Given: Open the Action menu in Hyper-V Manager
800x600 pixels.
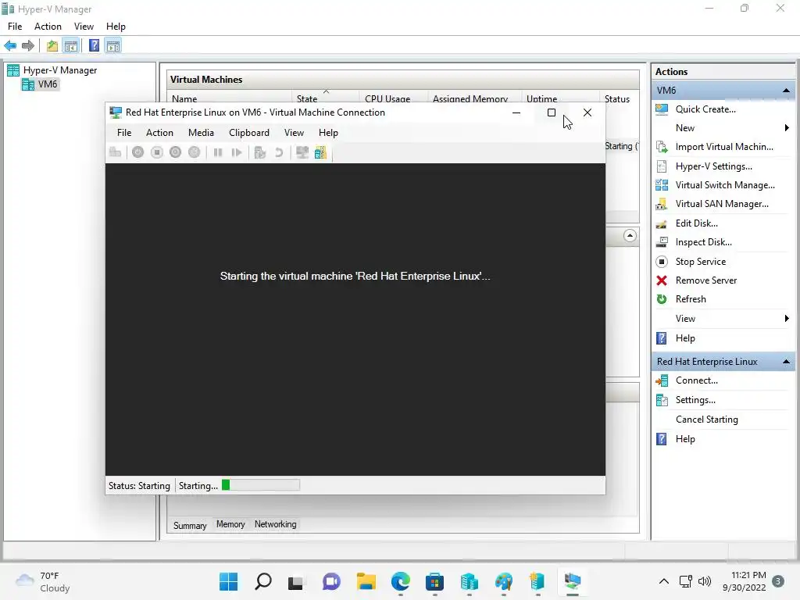Looking at the screenshot, I should click(48, 27).
